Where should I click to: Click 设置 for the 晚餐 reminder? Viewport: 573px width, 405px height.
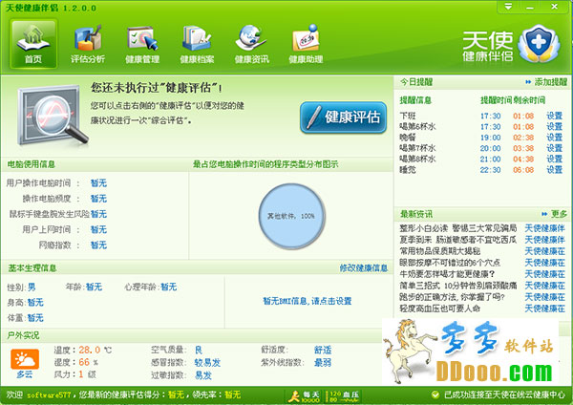[554, 138]
